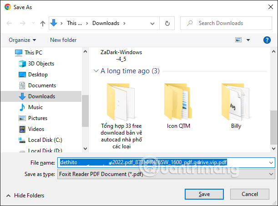The image size is (278, 206).
Task: Refresh the Downloads folder view
Action: (167, 23)
